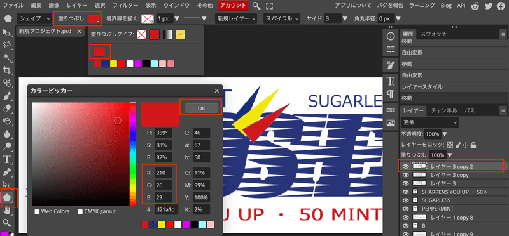Enable the CMYK gamut checkbox
Screen dimensions: 509x236
(x=80, y=211)
